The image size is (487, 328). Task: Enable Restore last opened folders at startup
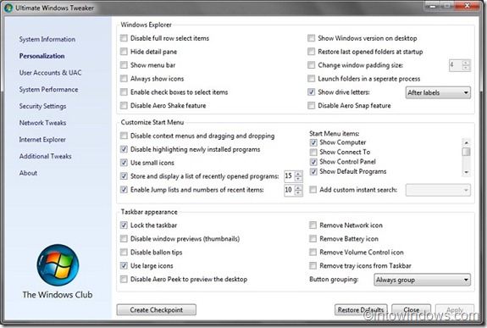[x=311, y=52]
